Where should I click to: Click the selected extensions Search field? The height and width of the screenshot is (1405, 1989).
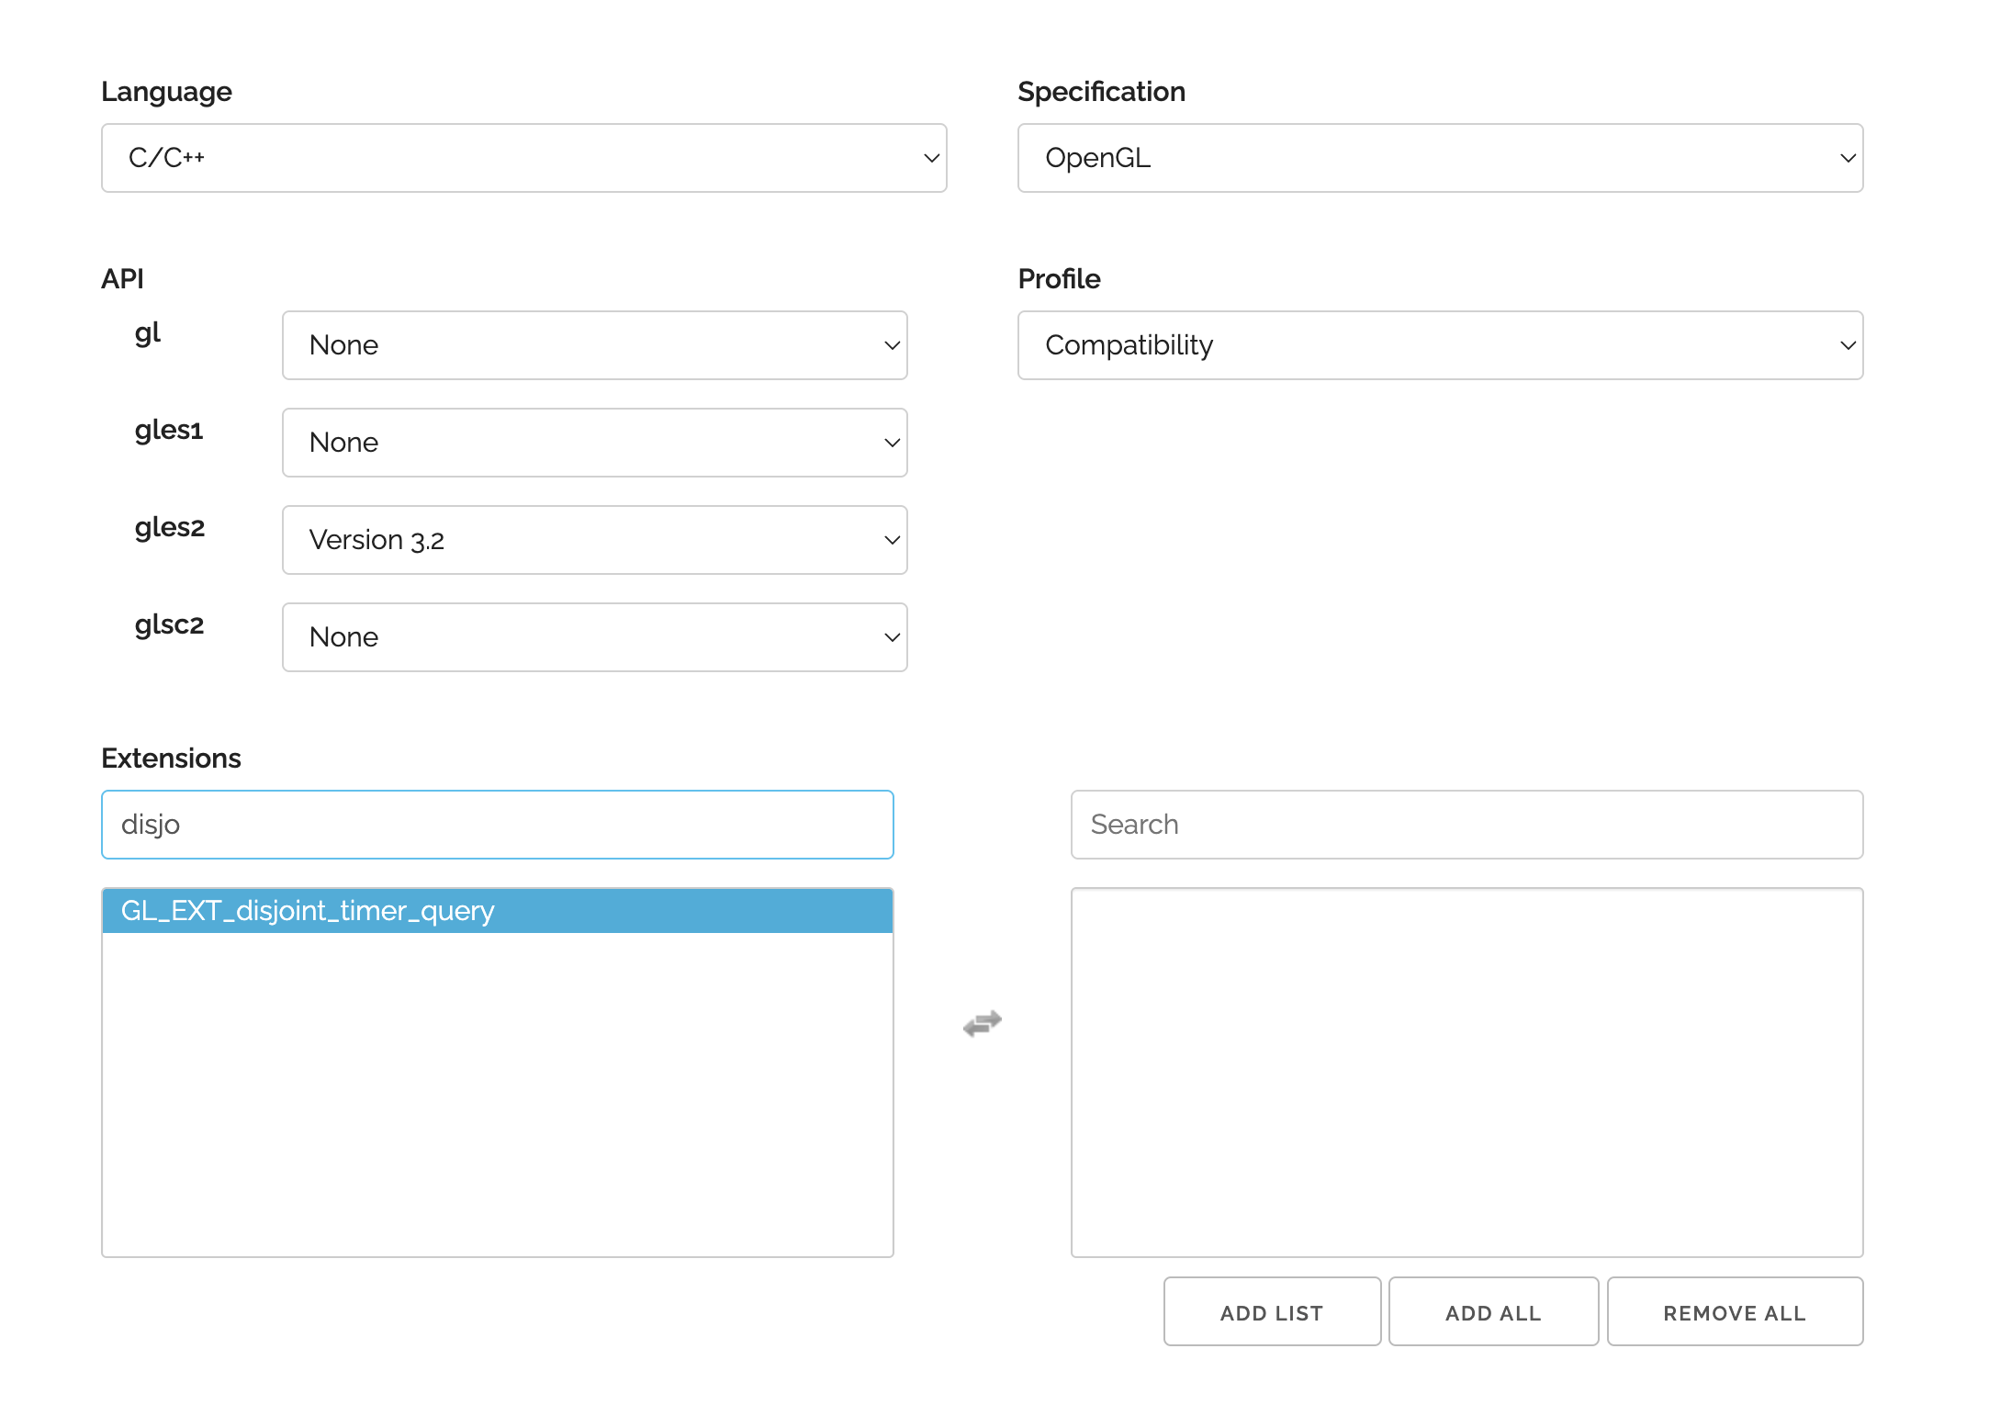[x=1466, y=825]
